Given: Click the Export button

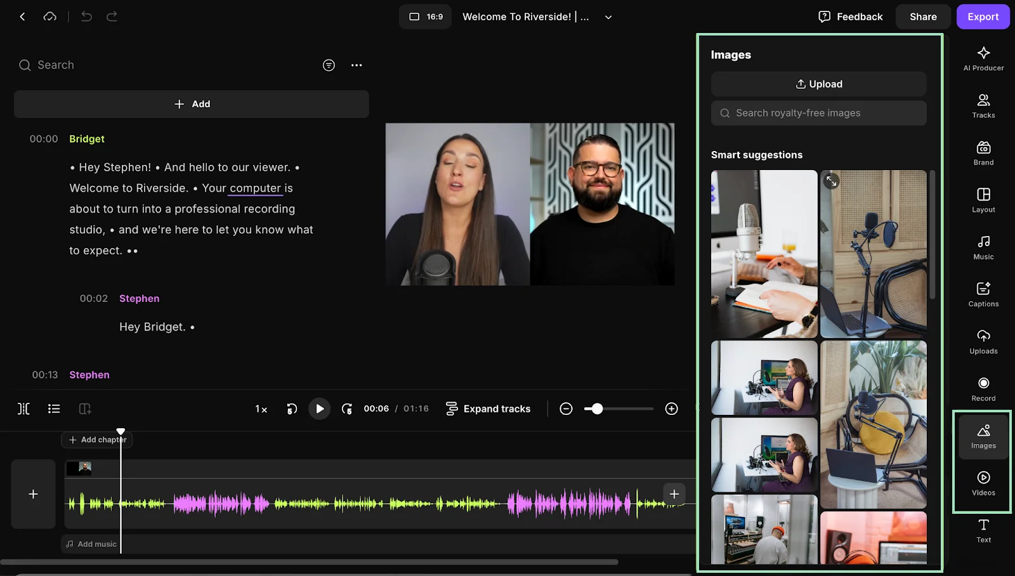Looking at the screenshot, I should pyautogui.click(x=983, y=16).
